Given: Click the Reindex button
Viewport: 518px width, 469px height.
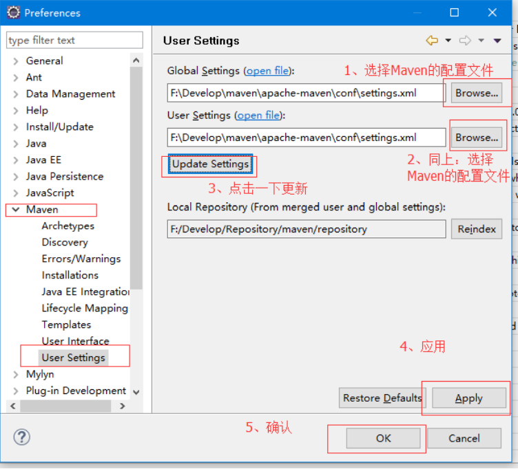Looking at the screenshot, I should (x=477, y=229).
